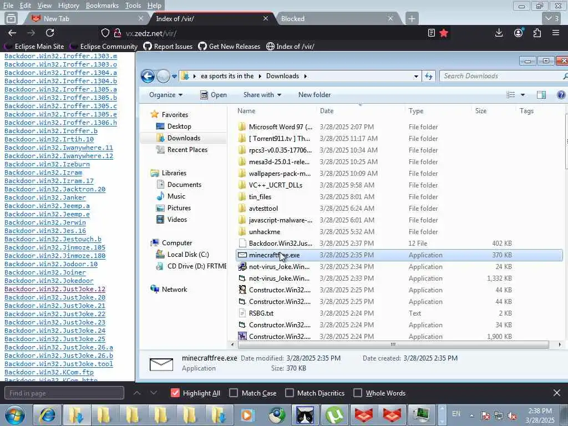Click the muted volume tray icon
The width and height of the screenshot is (568, 426).
point(512,415)
